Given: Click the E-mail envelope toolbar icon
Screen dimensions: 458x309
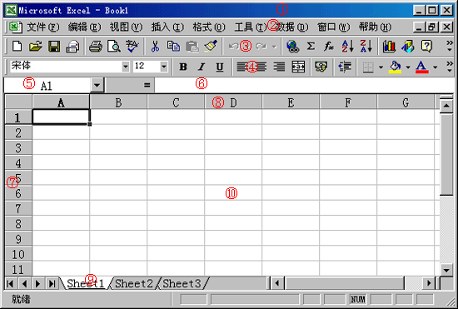Looking at the screenshot, I should coord(72,46).
